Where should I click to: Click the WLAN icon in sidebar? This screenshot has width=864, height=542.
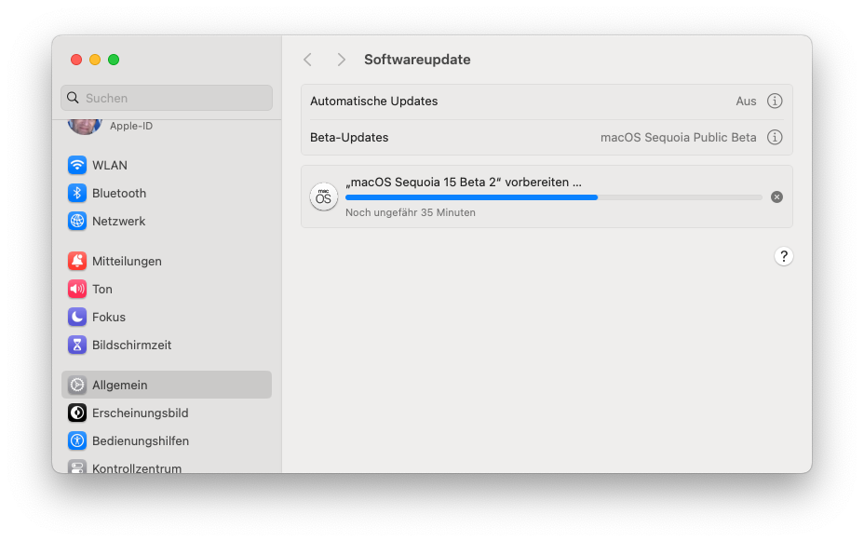[77, 165]
